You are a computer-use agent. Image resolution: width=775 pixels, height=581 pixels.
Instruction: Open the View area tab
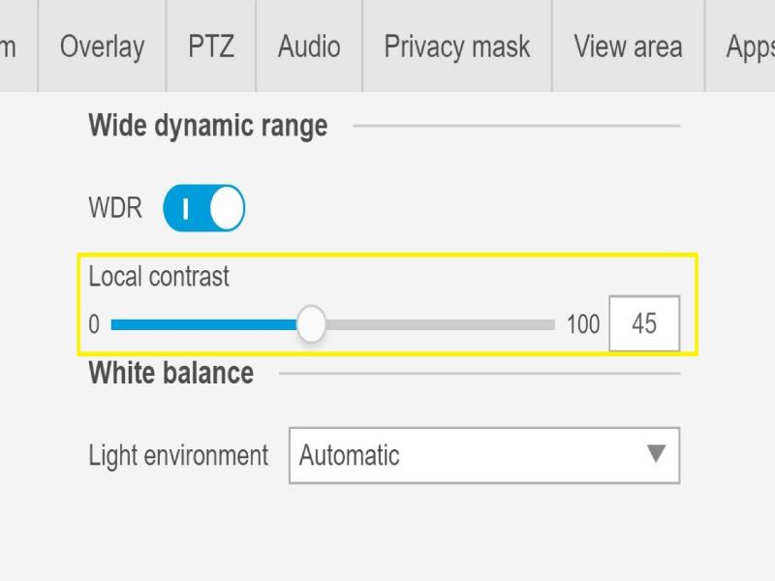(628, 46)
